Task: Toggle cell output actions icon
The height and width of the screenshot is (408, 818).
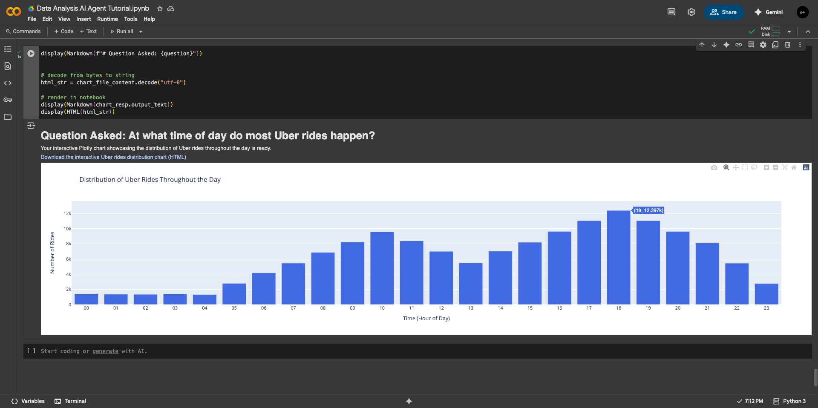Action: coord(31,126)
